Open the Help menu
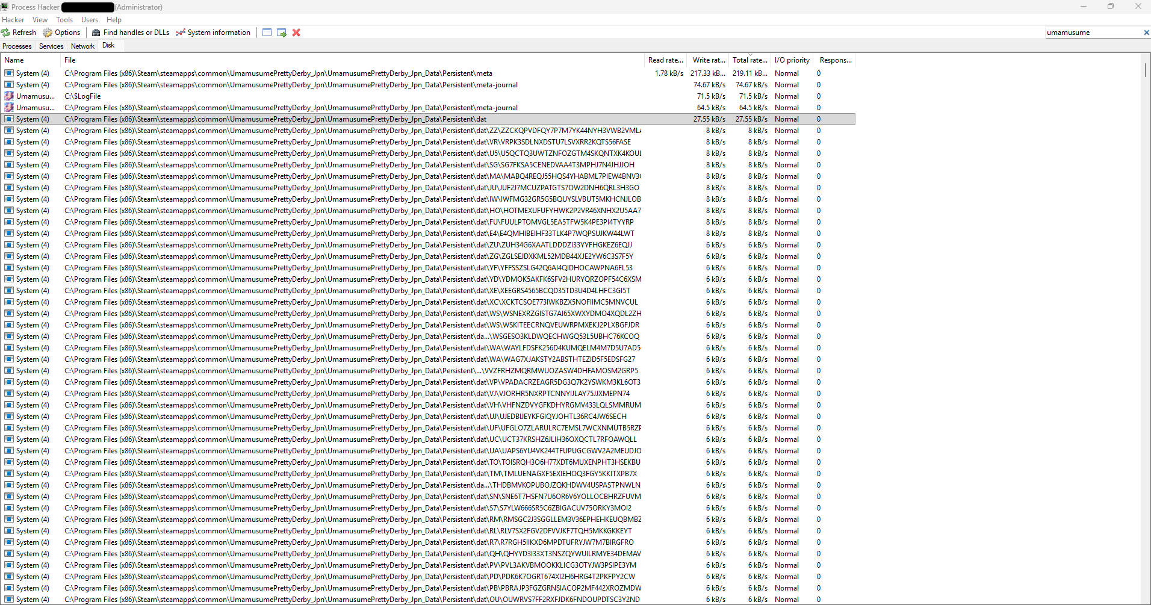Image resolution: width=1151 pixels, height=605 pixels. pos(114,20)
